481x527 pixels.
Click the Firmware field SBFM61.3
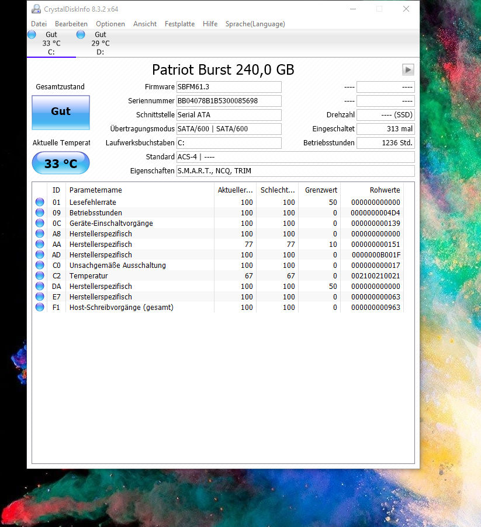[229, 87]
